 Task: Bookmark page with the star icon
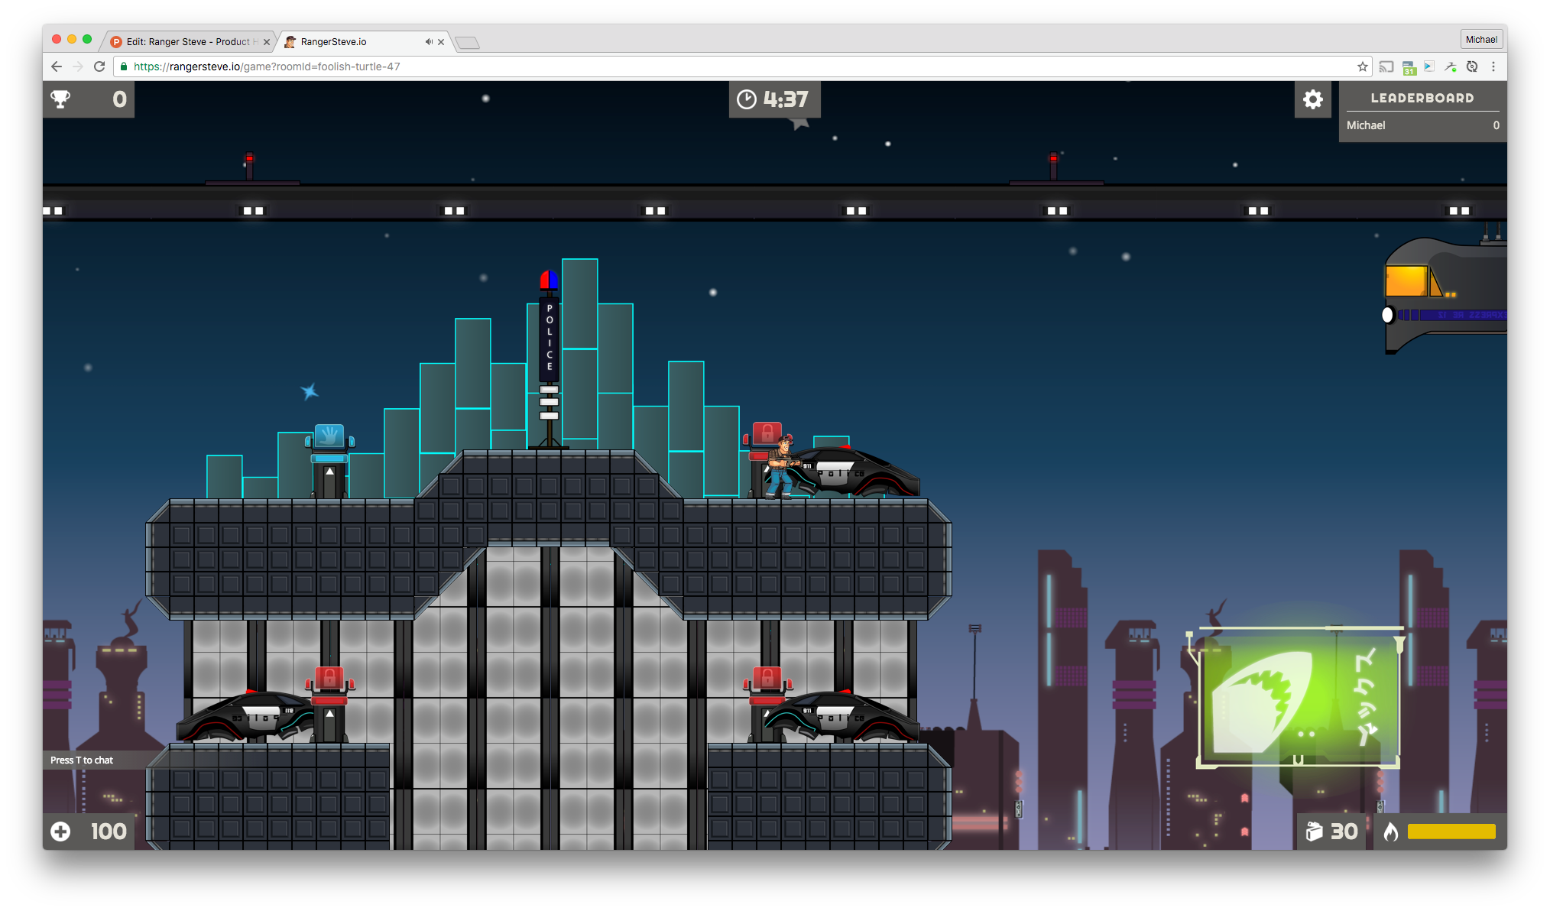tap(1362, 66)
